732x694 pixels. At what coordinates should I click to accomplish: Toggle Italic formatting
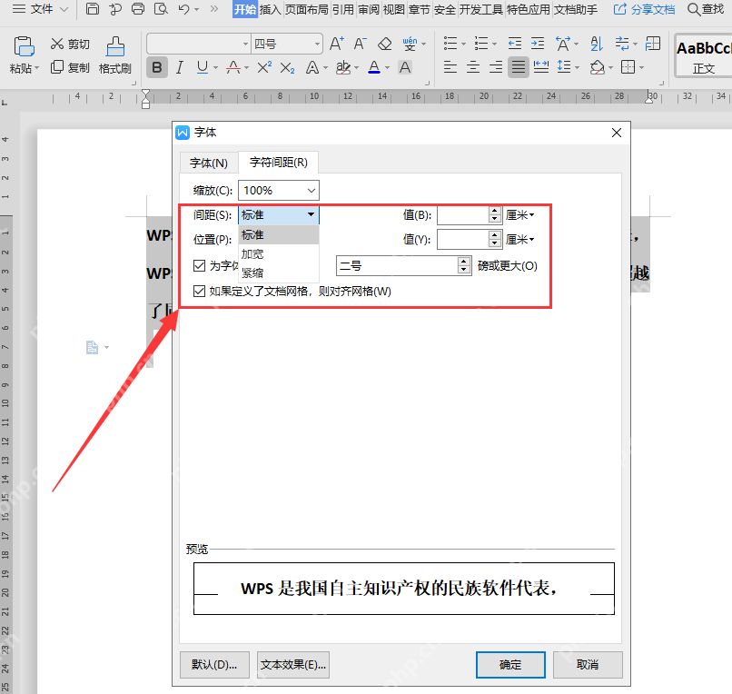(x=180, y=68)
